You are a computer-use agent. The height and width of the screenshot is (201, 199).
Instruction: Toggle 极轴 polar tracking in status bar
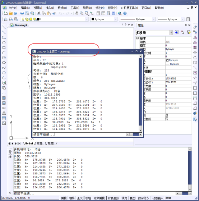88,198
